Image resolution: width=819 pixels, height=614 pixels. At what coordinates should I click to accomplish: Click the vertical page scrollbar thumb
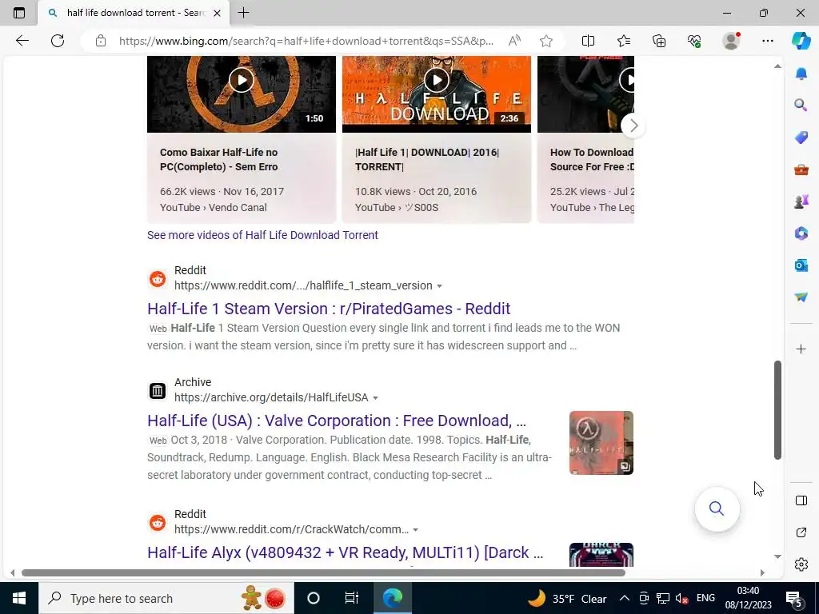click(777, 410)
